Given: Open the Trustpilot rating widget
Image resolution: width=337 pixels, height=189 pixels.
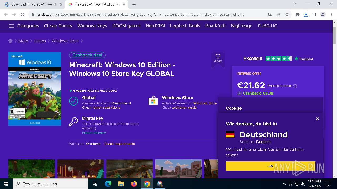Looking at the screenshot, I should tap(278, 59).
